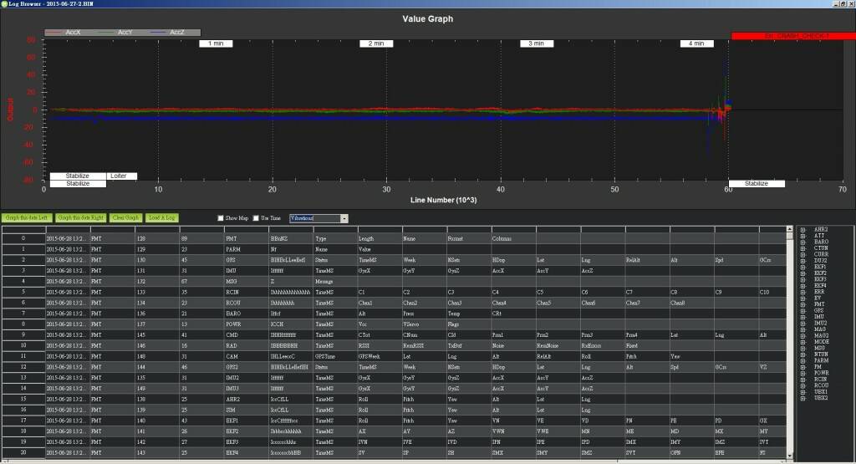
Task: Select the ERR item in the tree
Action: 819,292
